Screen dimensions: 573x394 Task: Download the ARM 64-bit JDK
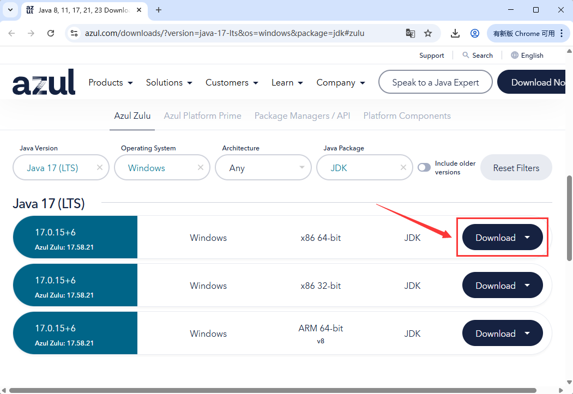click(503, 333)
